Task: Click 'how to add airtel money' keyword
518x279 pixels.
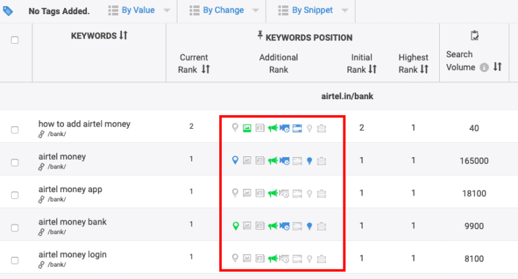Action: pos(84,124)
